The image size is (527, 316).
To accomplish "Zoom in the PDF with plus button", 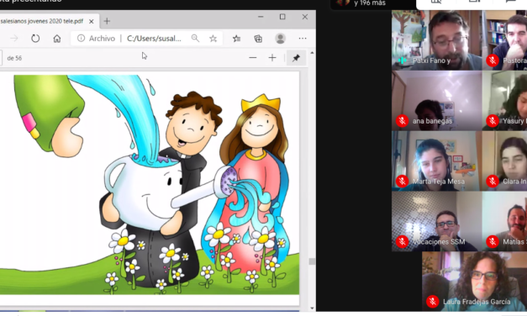I will click(272, 58).
